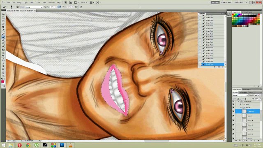
Task: Select the Eyedropper tool
Action: click(3, 30)
